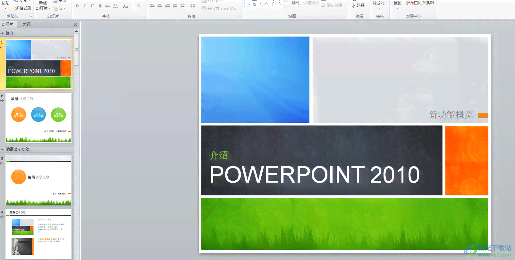Select the arc shape

[260, 5]
